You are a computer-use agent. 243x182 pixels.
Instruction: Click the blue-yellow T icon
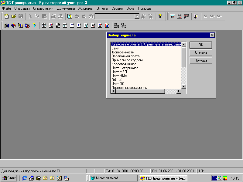tap(34, 25)
